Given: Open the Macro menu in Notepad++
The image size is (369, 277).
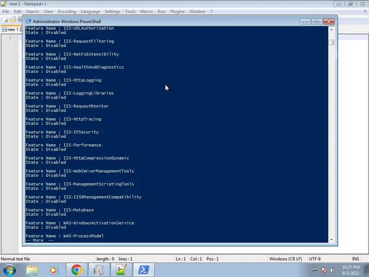Looking at the screenshot, I should pos(146,11).
